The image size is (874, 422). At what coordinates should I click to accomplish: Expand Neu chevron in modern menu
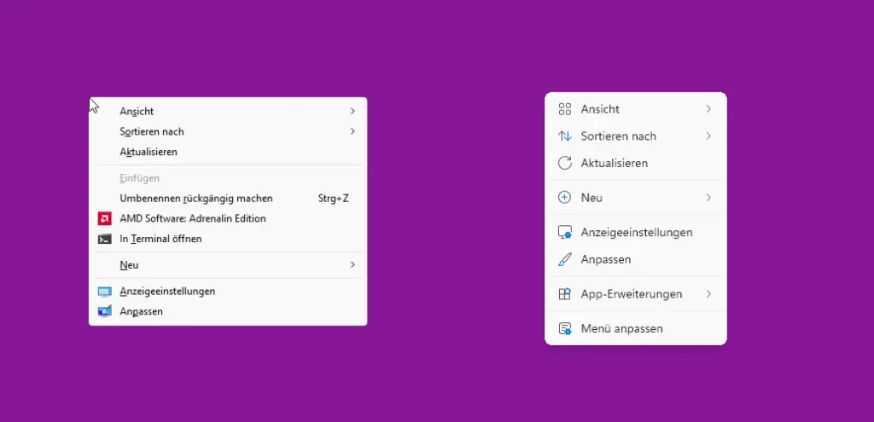[x=708, y=198]
